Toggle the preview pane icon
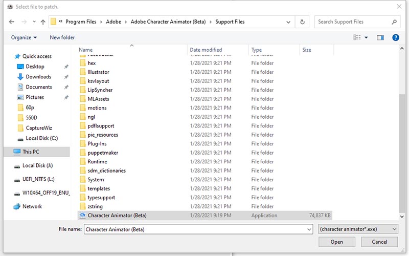This screenshot has width=409, height=256. tap(380, 37)
